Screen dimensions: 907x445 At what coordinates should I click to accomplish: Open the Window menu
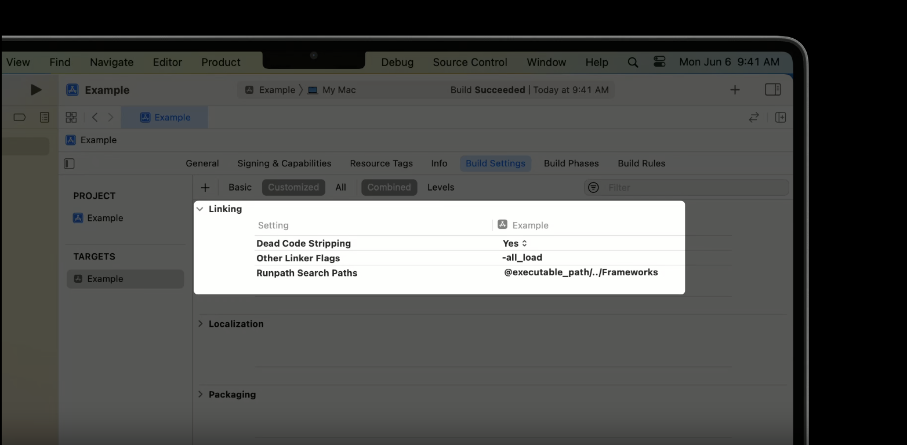point(546,62)
